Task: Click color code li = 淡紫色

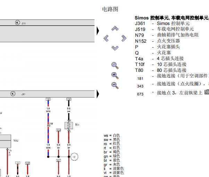Action: point(114,168)
